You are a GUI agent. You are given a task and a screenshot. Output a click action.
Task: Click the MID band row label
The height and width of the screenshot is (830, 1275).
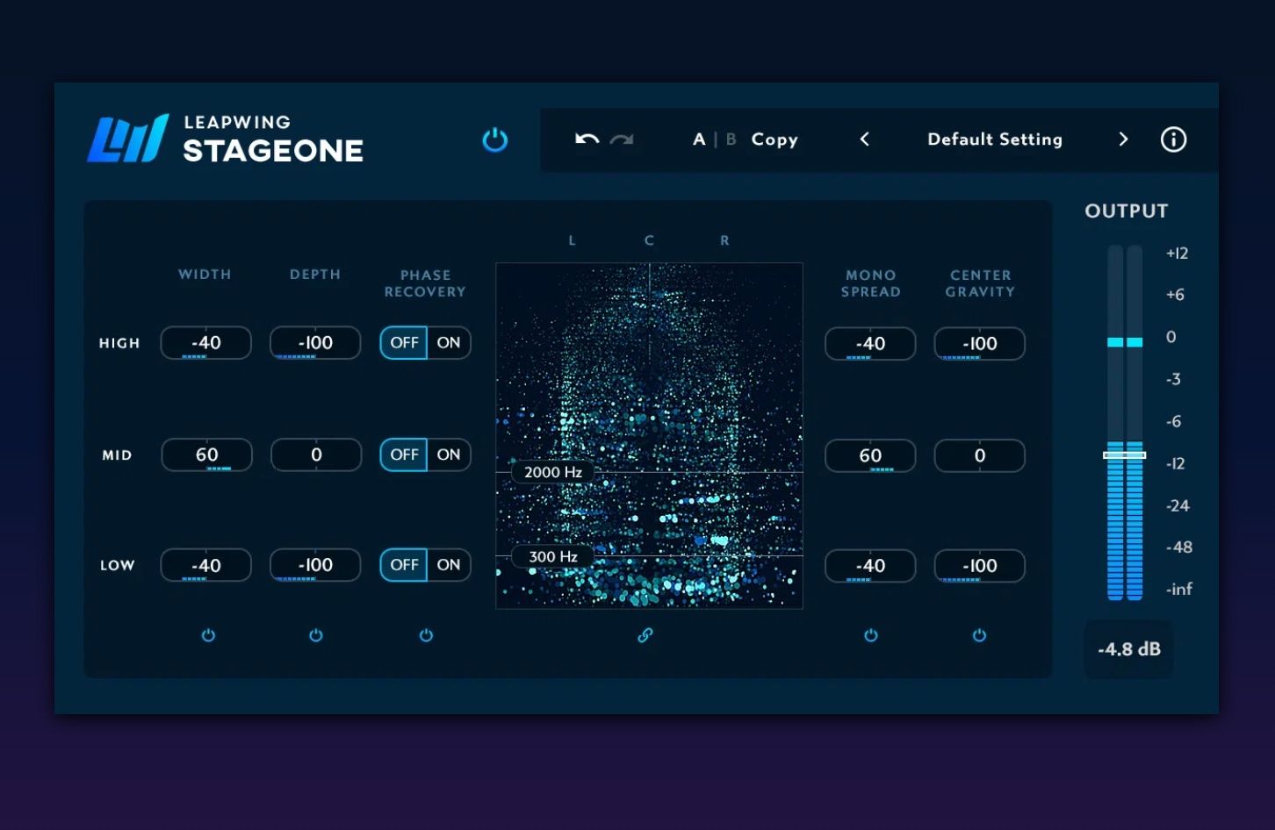(x=117, y=455)
